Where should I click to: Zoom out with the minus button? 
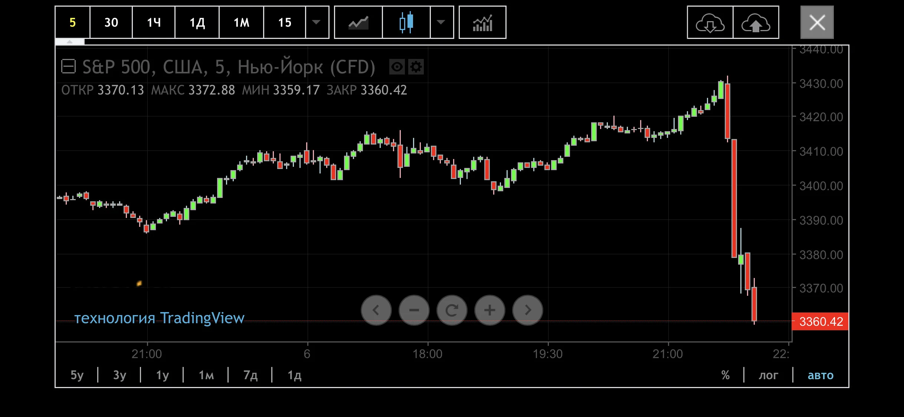coord(414,310)
